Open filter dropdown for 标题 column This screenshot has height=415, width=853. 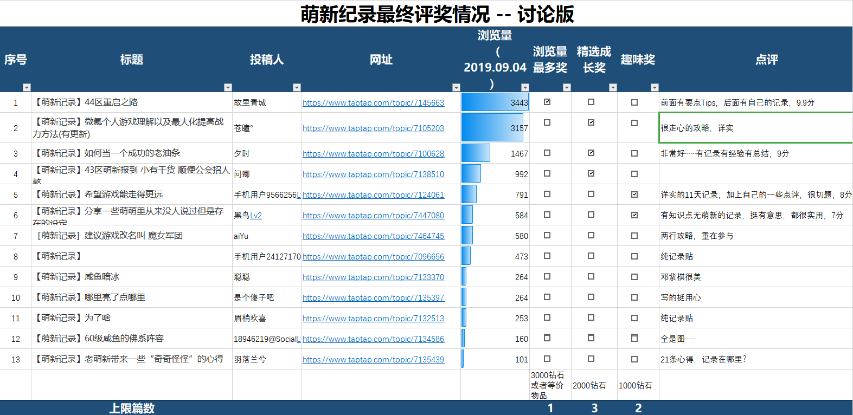tap(228, 88)
